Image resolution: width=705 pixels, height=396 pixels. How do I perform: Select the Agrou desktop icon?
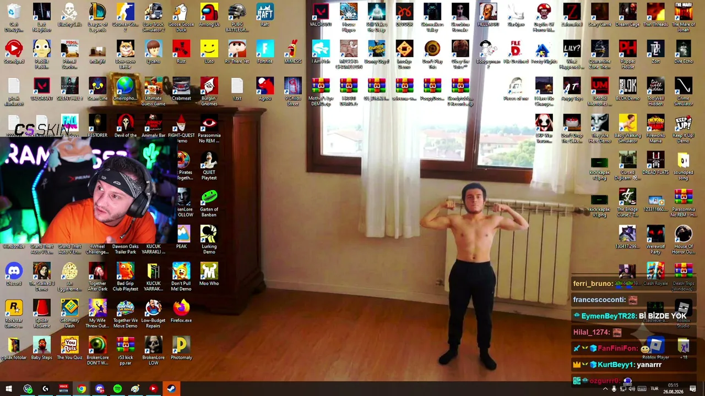(265, 89)
